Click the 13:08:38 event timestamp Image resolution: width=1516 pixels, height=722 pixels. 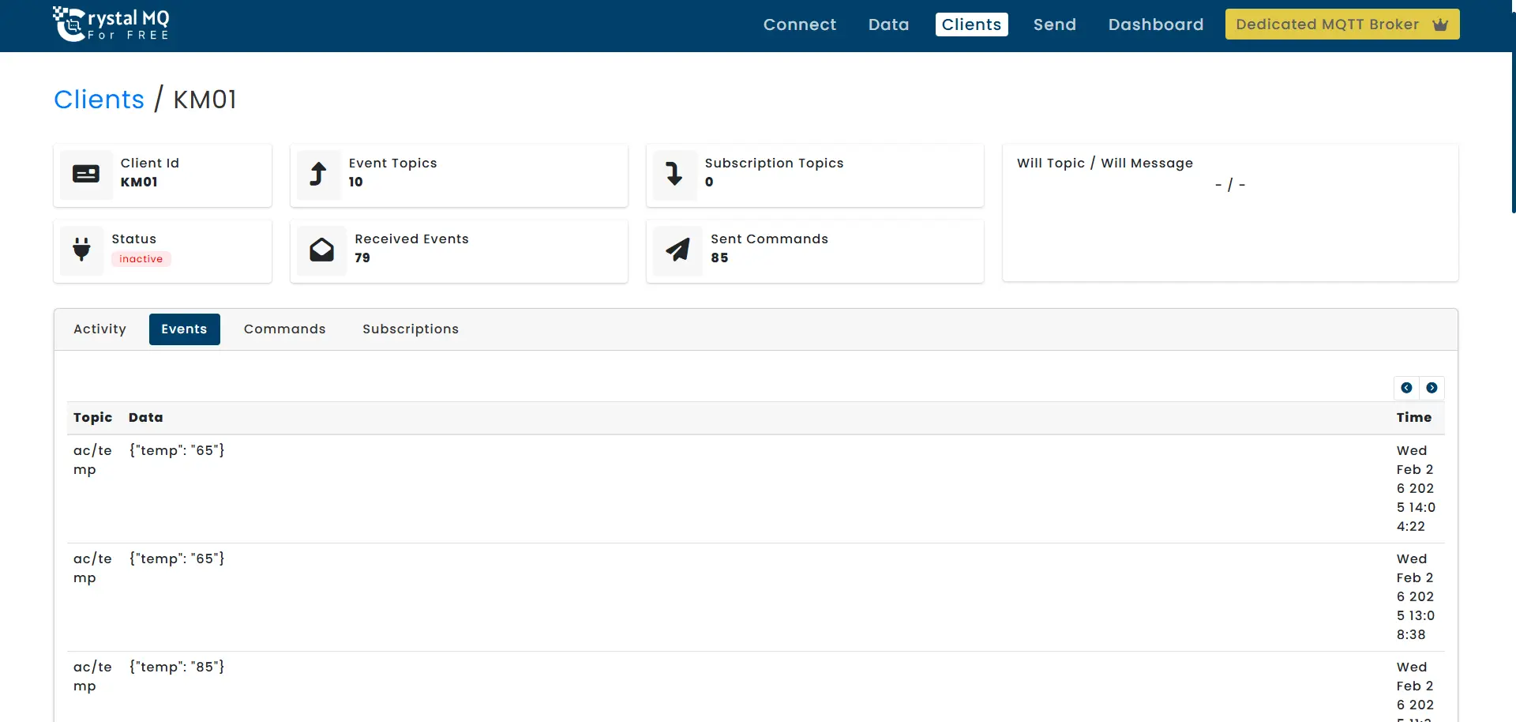tap(1416, 597)
